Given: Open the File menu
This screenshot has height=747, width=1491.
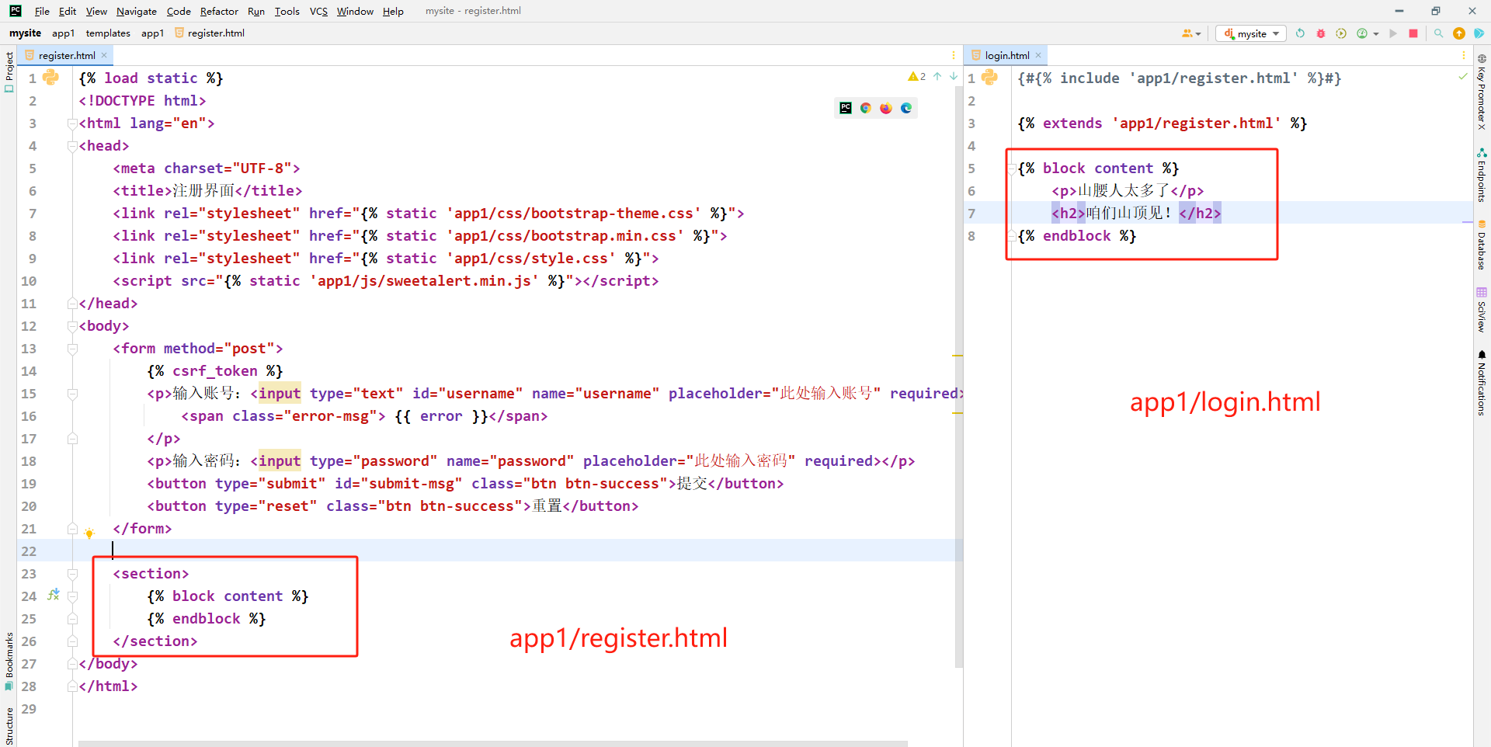Looking at the screenshot, I should click(x=42, y=11).
